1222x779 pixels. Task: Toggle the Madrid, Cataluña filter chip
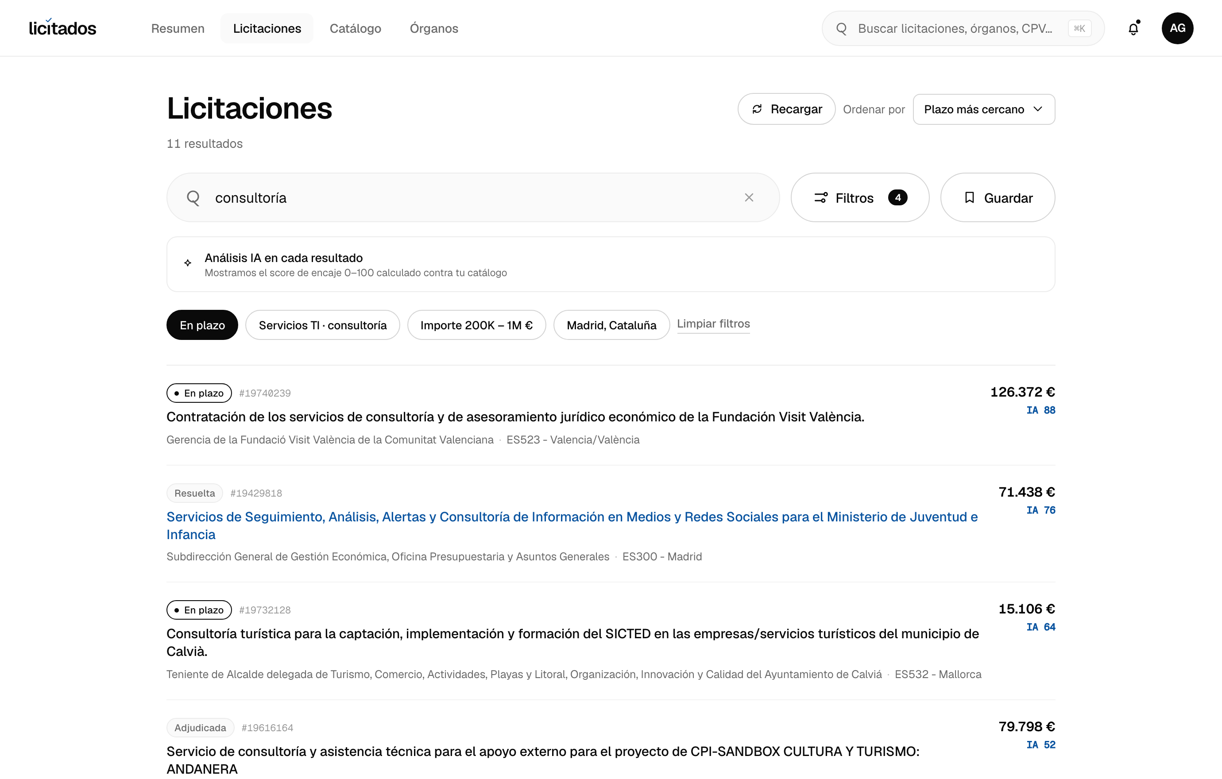click(611, 325)
